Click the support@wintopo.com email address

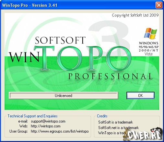pos(48,121)
